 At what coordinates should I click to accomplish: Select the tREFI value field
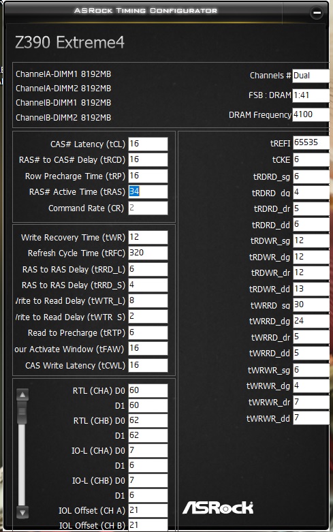311,142
